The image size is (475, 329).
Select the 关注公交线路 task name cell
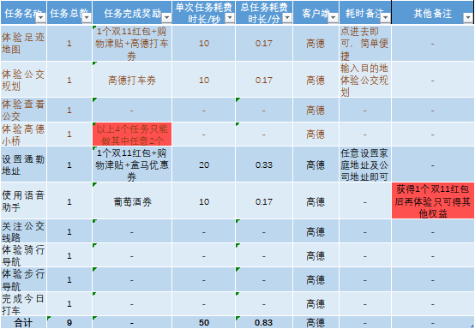pyautogui.click(x=24, y=231)
